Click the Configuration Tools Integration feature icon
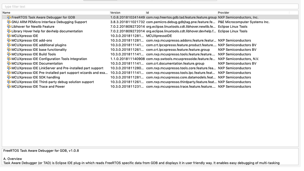This screenshot has height=171, width=304. (9, 59)
